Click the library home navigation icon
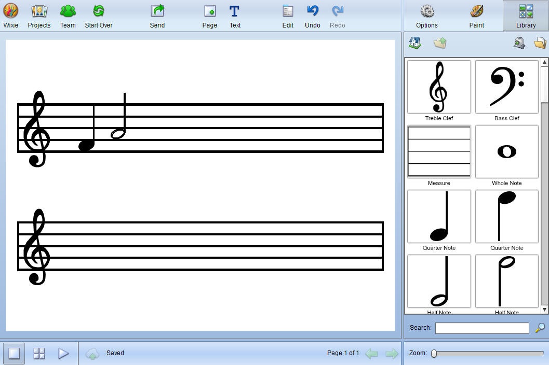 414,43
